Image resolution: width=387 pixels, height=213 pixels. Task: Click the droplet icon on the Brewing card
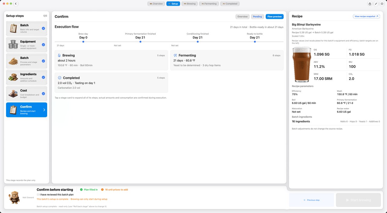pos(59,56)
